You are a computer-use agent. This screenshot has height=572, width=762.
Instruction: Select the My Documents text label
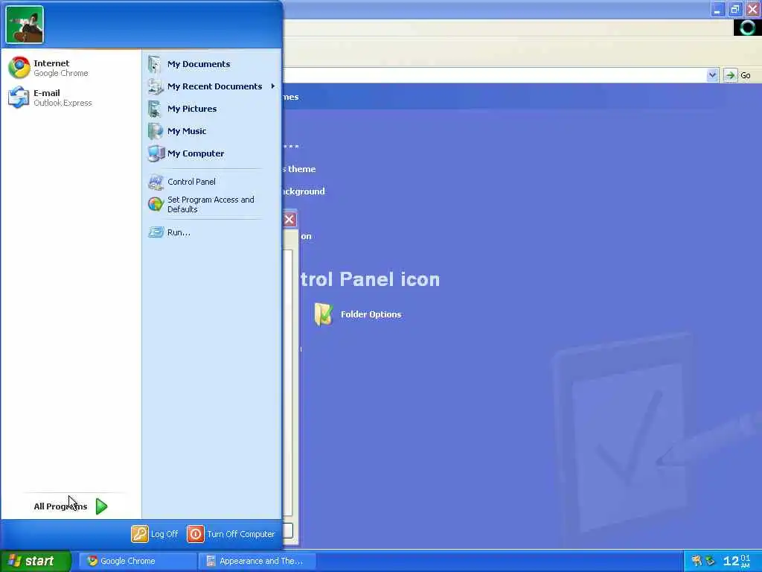199,64
